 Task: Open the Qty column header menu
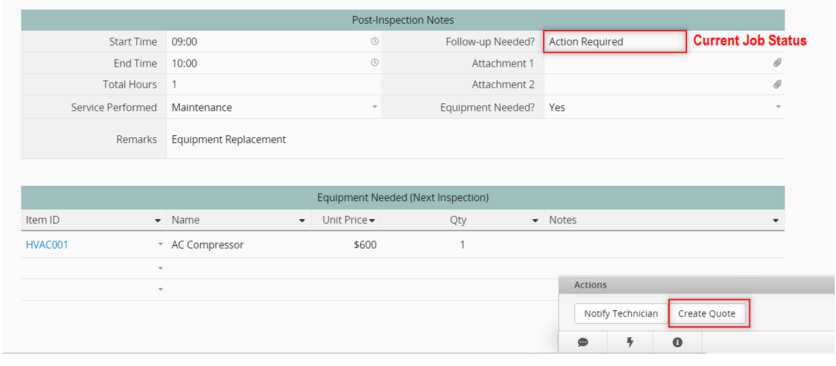[x=536, y=220]
